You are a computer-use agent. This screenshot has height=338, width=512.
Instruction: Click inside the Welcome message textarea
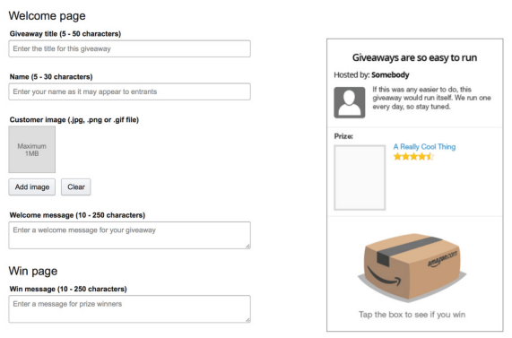(x=129, y=236)
